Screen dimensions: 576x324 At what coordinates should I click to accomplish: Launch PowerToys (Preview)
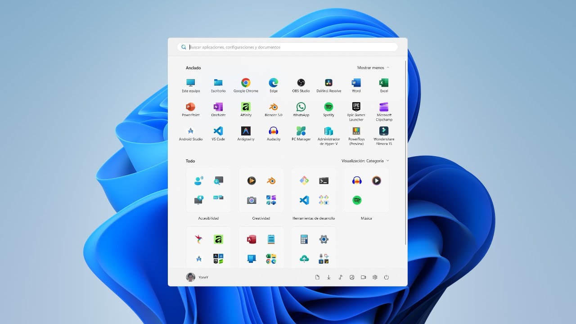[356, 136]
